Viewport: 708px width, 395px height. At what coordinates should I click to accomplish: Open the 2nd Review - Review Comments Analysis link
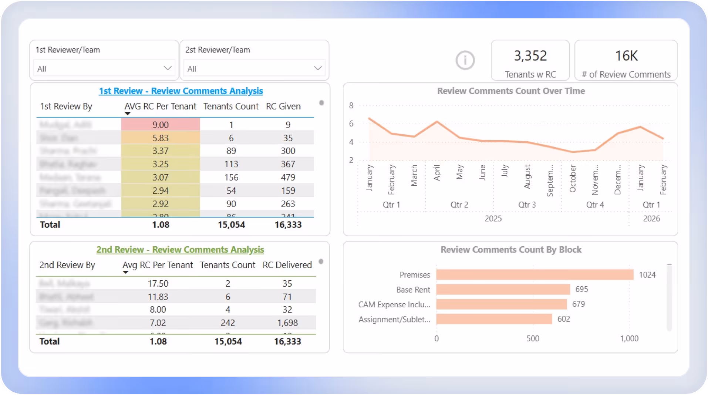(180, 249)
